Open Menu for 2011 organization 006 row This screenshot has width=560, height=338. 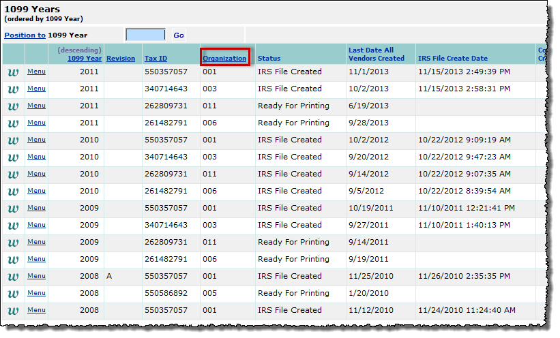click(36, 123)
